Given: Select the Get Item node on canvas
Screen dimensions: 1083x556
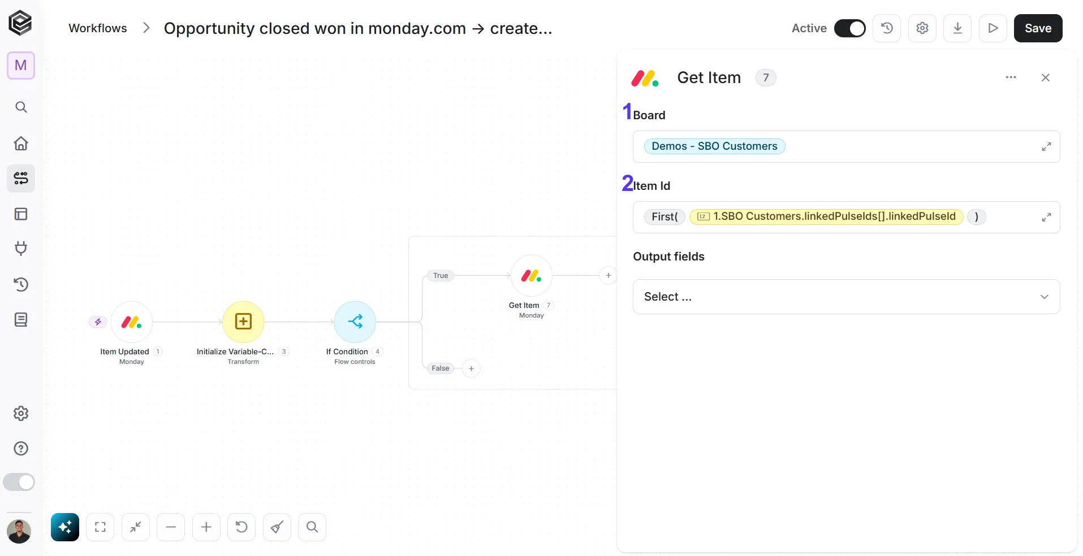Looking at the screenshot, I should click(x=532, y=276).
